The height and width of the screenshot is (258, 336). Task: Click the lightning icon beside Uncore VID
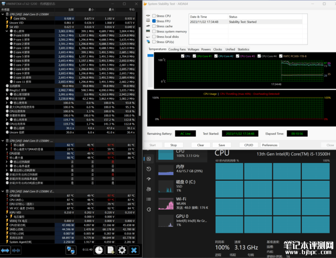[x=7, y=23]
